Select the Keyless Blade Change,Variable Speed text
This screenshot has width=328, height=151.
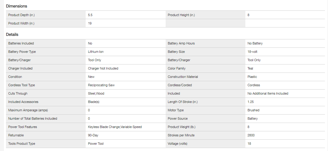[115, 127]
